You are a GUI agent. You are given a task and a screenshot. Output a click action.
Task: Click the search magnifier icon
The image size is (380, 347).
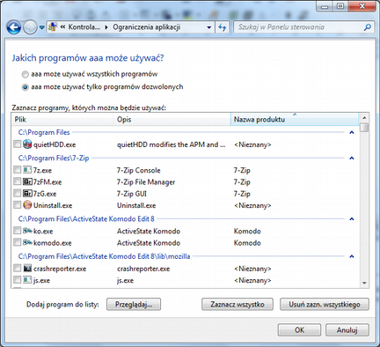[x=367, y=27]
